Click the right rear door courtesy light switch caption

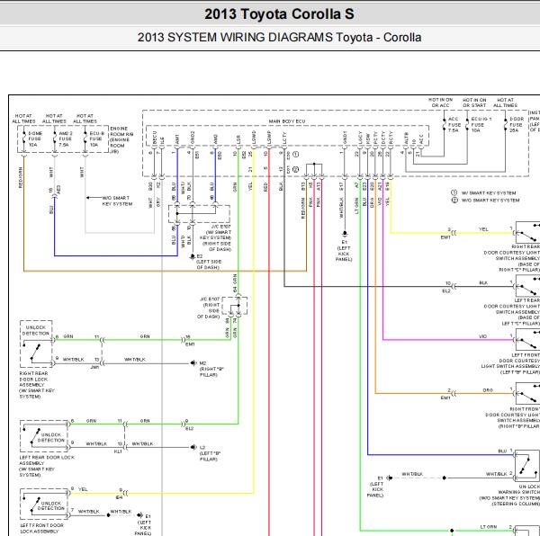click(512, 258)
